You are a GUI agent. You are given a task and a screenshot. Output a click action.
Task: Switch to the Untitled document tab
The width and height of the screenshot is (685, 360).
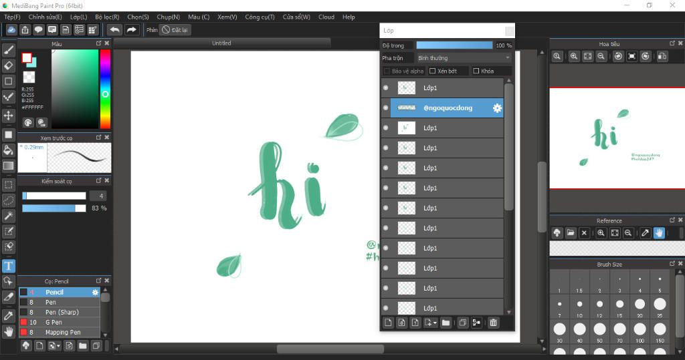click(221, 43)
